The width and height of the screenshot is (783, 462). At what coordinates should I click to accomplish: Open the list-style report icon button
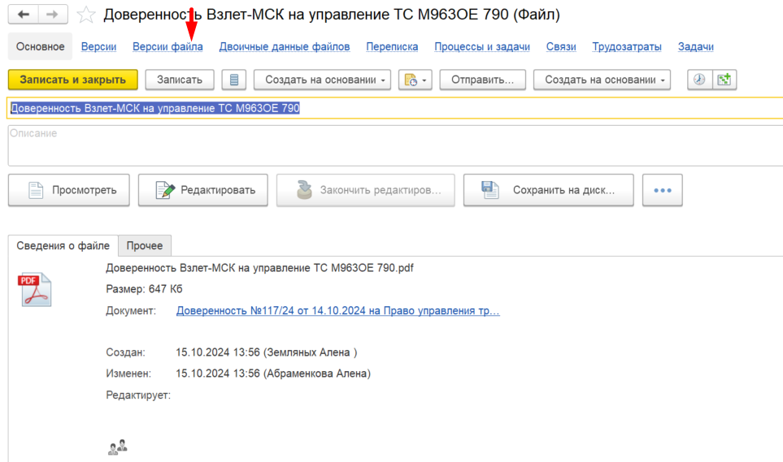click(233, 80)
